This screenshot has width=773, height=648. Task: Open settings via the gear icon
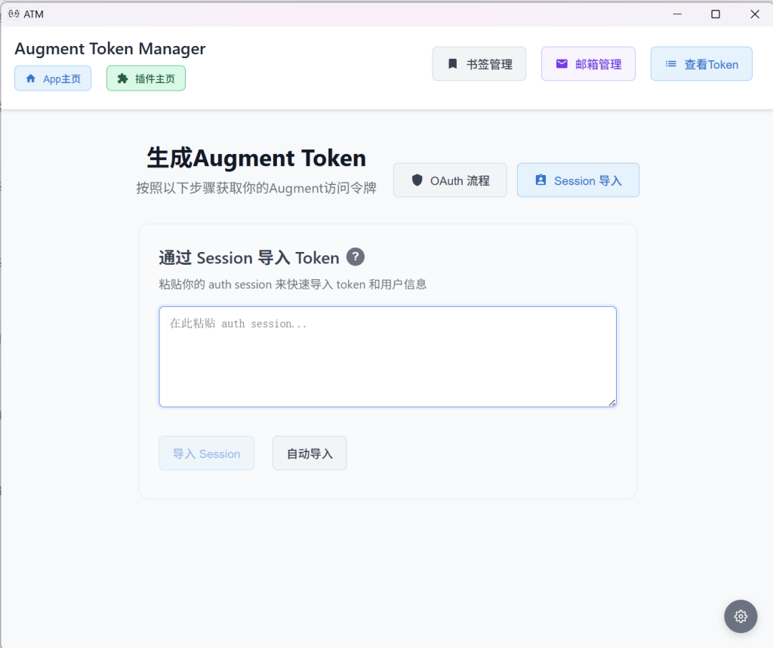741,616
